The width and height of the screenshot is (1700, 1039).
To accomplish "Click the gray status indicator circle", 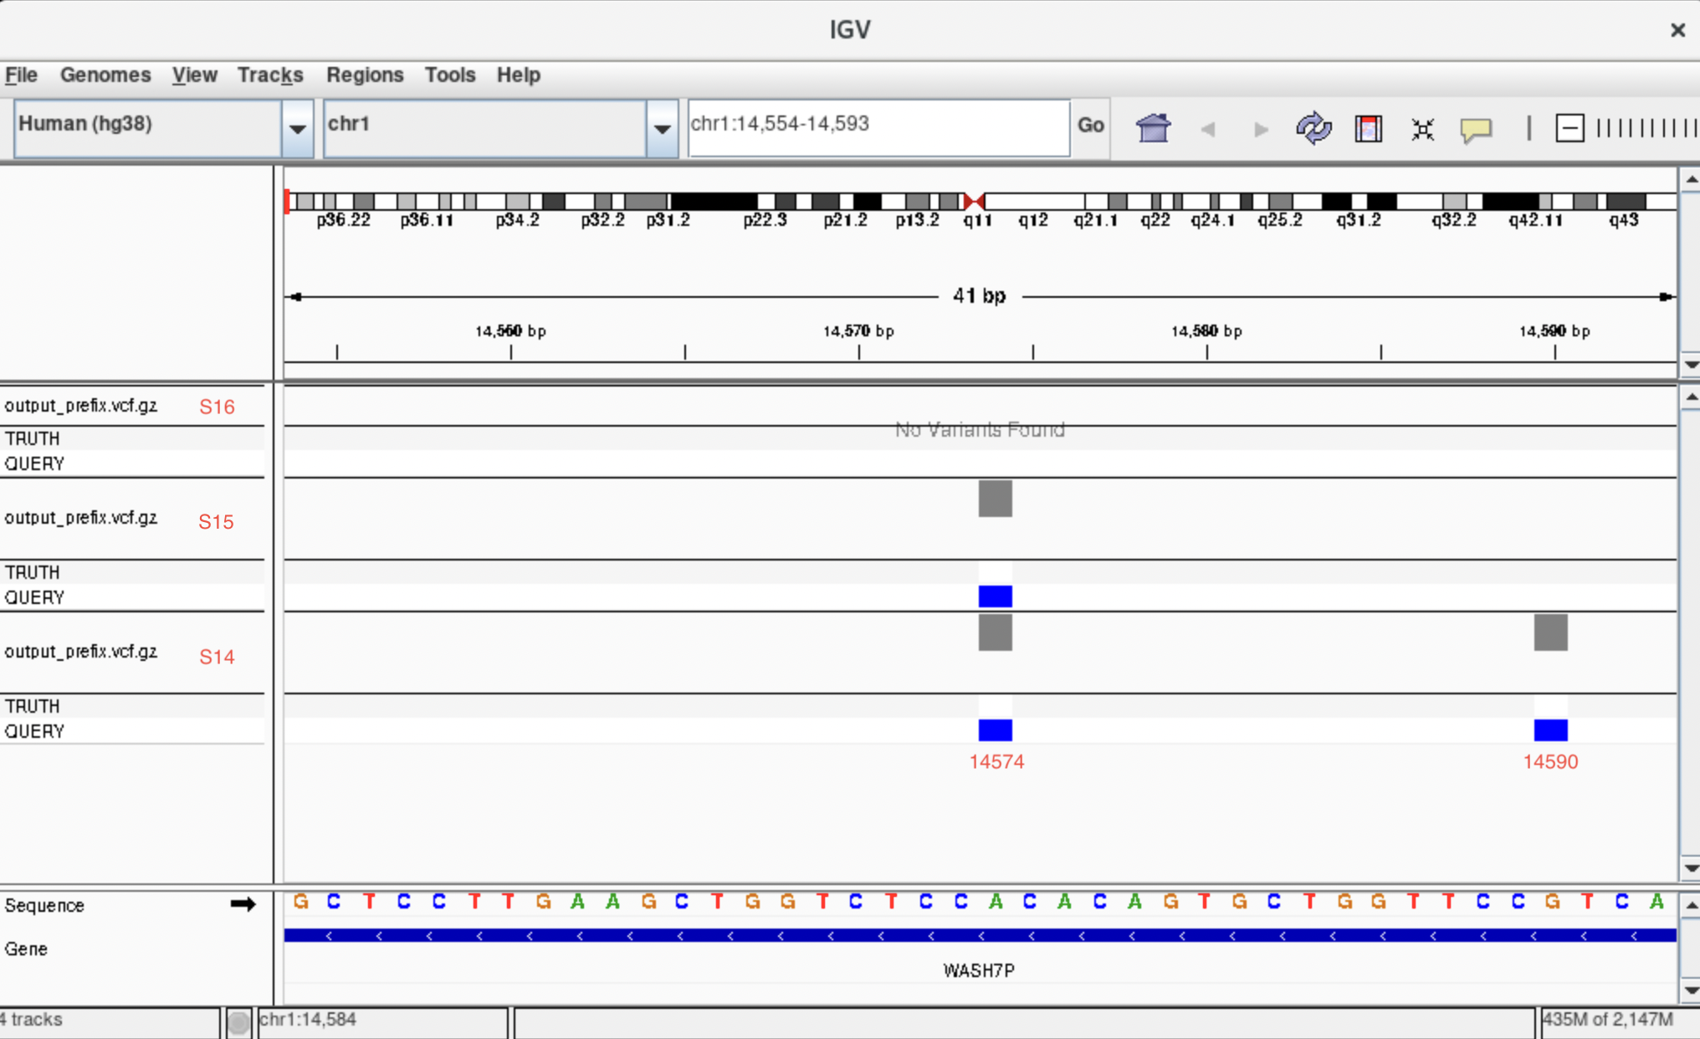I will pos(238,1022).
